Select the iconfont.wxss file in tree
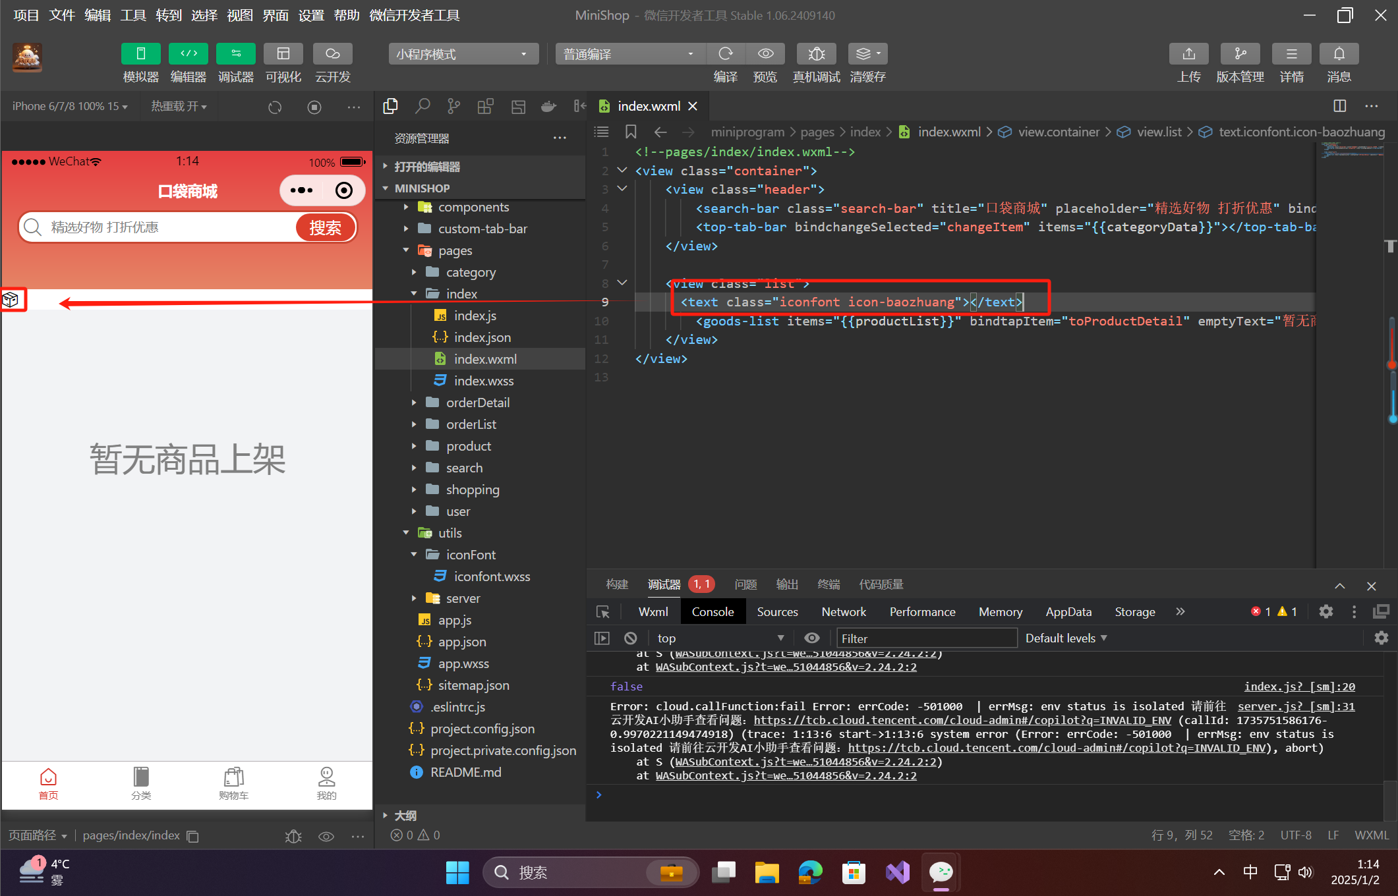The width and height of the screenshot is (1398, 896). coord(491,576)
